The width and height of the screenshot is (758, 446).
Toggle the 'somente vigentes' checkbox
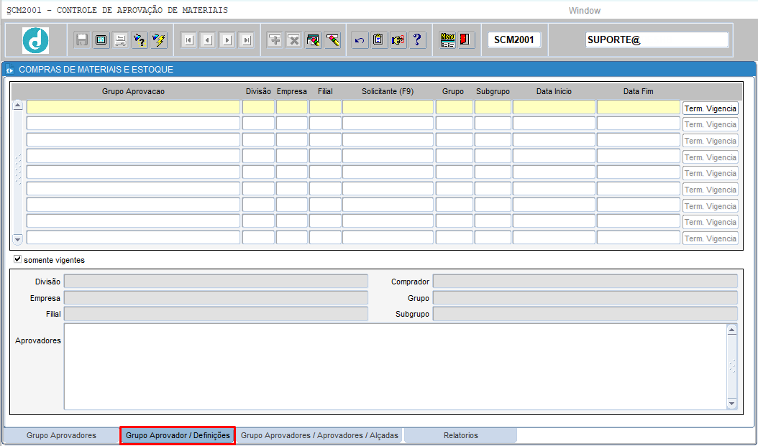coord(18,259)
